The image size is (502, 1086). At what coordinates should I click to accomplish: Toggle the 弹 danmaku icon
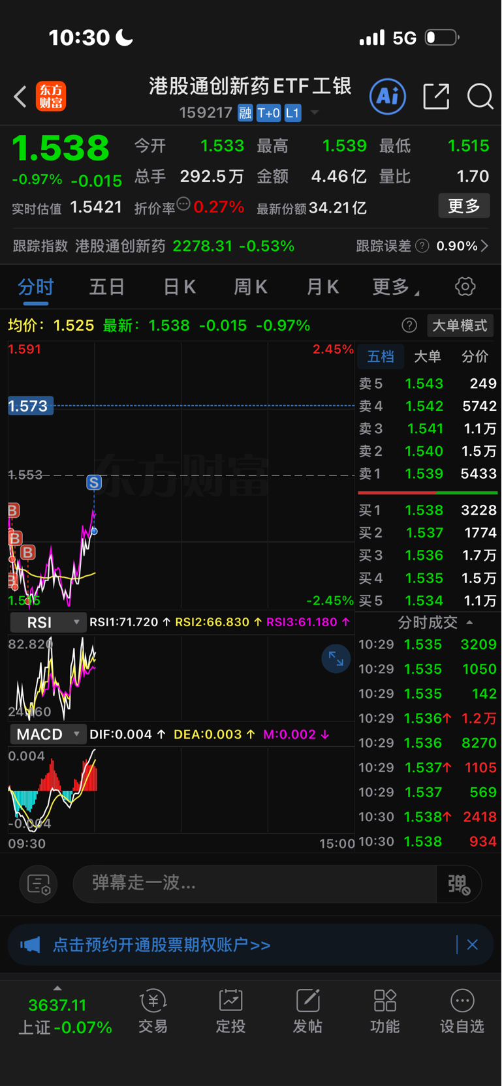point(458,884)
